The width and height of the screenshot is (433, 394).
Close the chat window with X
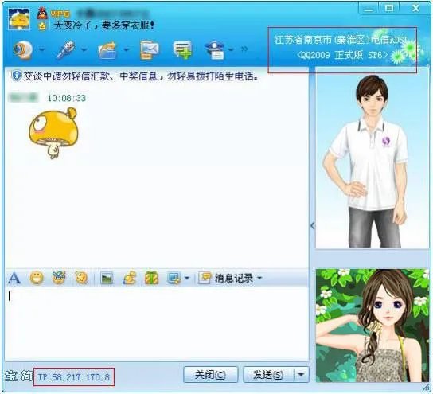tap(415, 8)
